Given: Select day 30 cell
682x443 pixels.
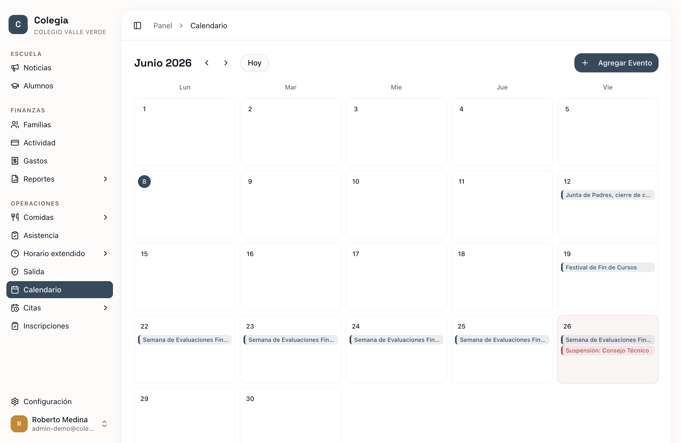Looking at the screenshot, I should pos(291,415).
